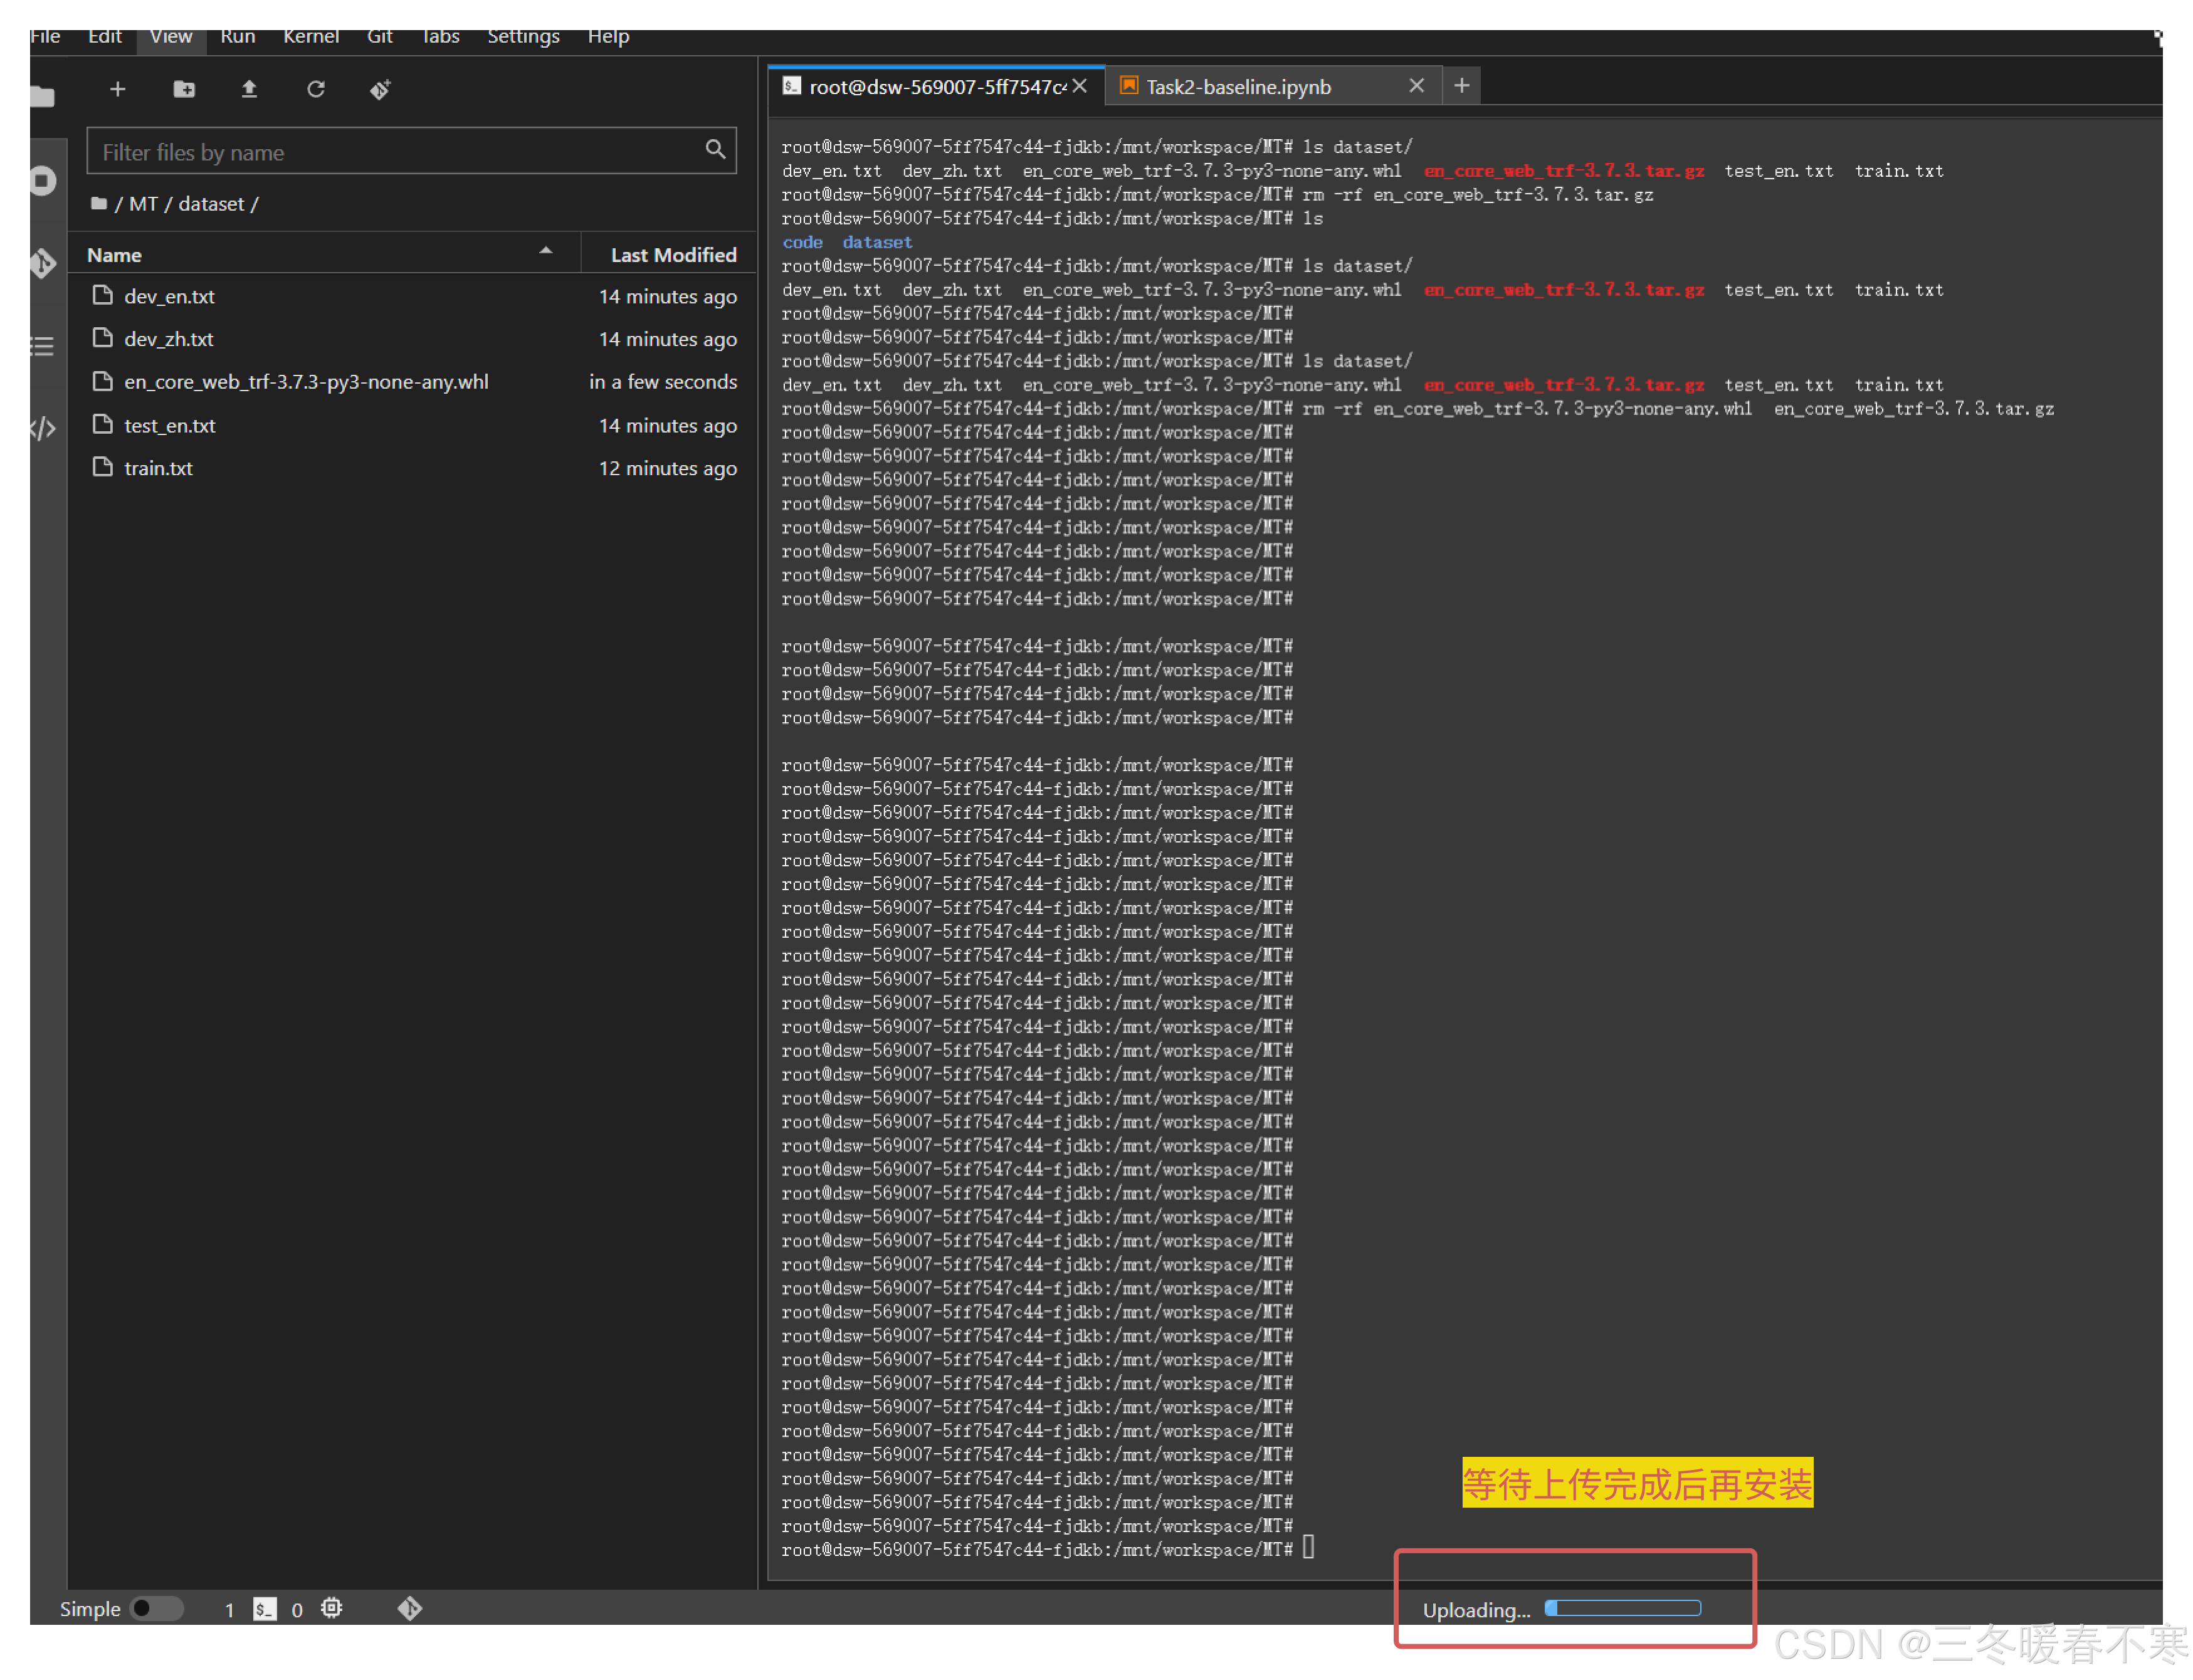The height and width of the screenshot is (1680, 2193).
Task: Click the Git clone toolbar icon
Action: click(x=380, y=90)
